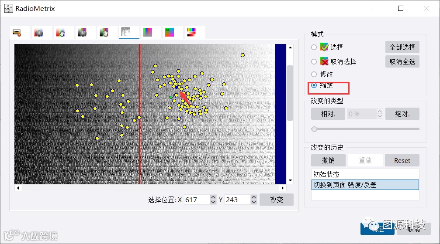440x244 pixels.
Task: Click the dark blue bar beside the plot
Action: pyautogui.click(x=281, y=114)
